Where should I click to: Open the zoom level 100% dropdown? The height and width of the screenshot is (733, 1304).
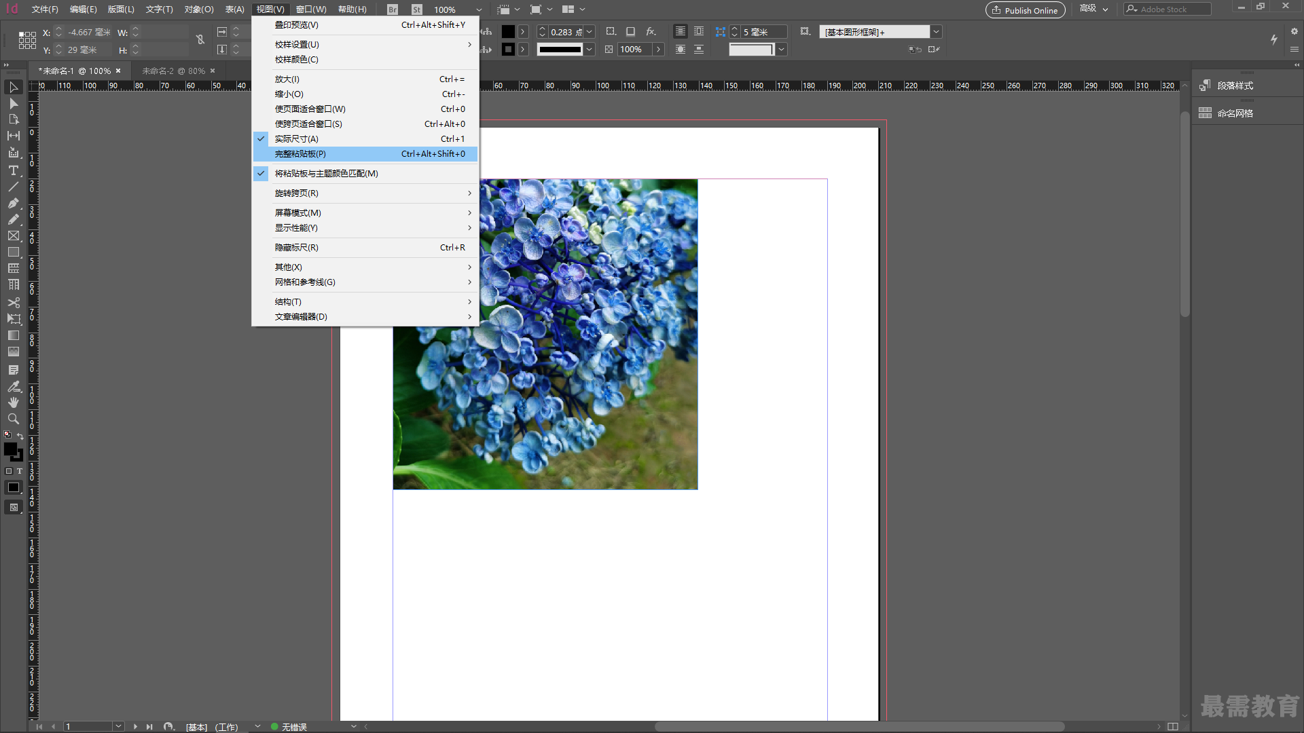479,10
